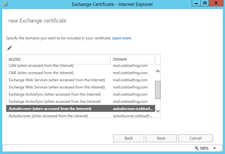Click the zoom magnifier icon
The width and height of the screenshot is (225, 154).
click(197, 148)
